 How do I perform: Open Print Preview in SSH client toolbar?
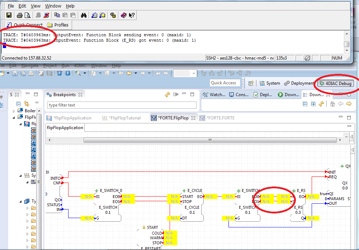[x=28, y=15]
